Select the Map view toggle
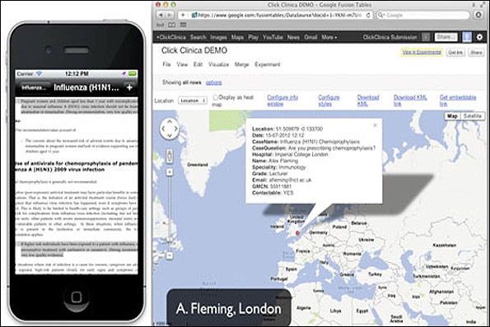Image resolution: width=490 pixels, height=327 pixels. (x=452, y=116)
